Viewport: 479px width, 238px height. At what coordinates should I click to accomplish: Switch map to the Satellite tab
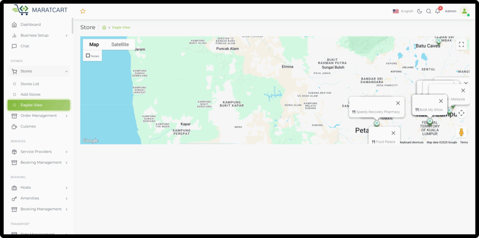tap(120, 44)
